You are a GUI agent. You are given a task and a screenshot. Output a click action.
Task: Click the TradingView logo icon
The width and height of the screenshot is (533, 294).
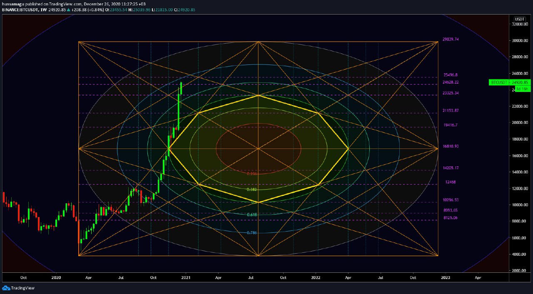coord(6,288)
